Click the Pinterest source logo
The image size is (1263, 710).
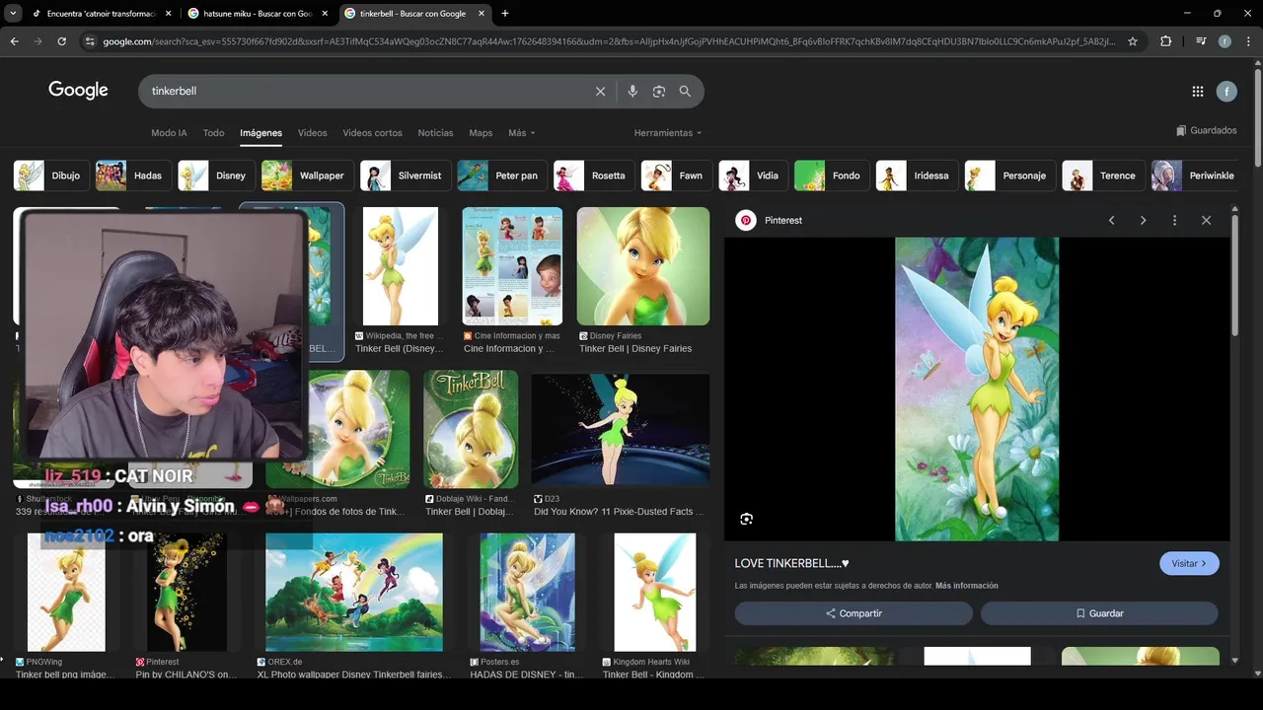[746, 220]
